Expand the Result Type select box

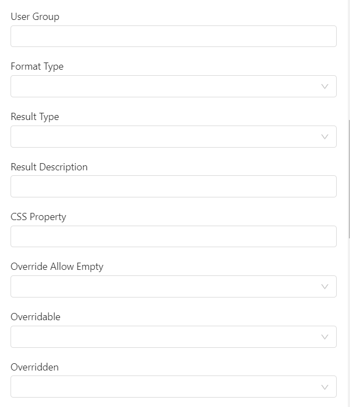(166, 137)
